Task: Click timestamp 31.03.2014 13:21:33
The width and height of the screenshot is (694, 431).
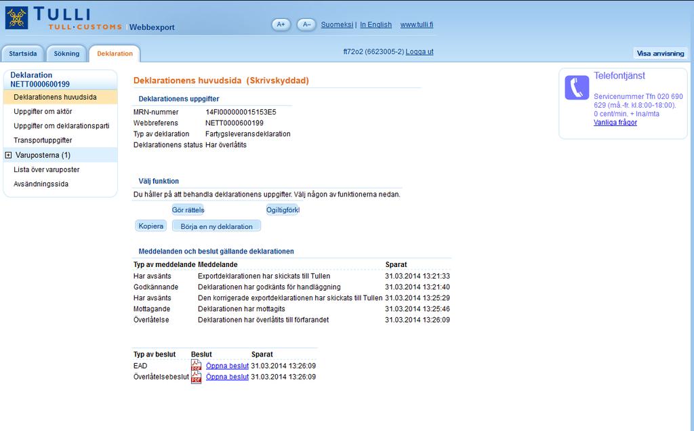Action: (417, 276)
